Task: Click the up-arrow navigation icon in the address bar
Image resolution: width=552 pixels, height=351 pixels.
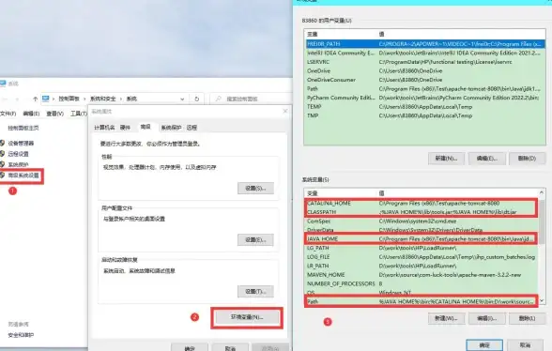Action: (x=35, y=99)
